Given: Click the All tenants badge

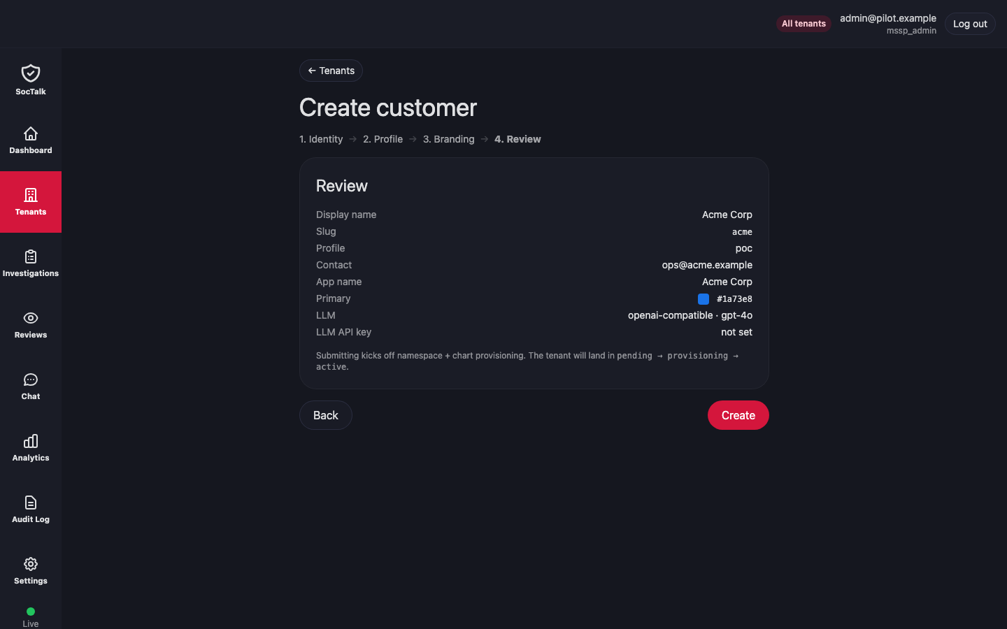Looking at the screenshot, I should (x=804, y=24).
